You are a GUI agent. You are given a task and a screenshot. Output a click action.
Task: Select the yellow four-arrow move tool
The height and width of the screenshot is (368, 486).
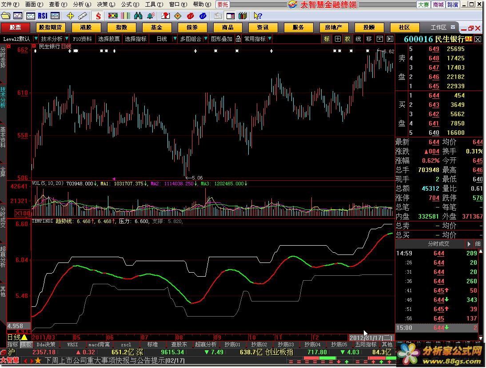click(x=70, y=16)
